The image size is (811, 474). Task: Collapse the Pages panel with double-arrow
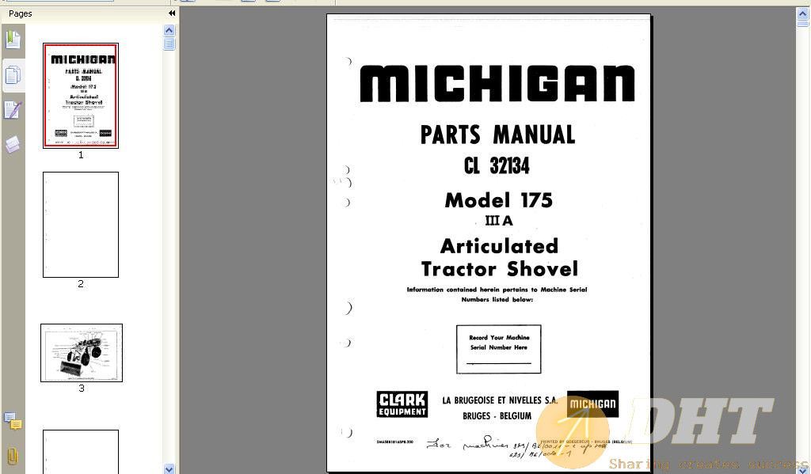coord(172,13)
